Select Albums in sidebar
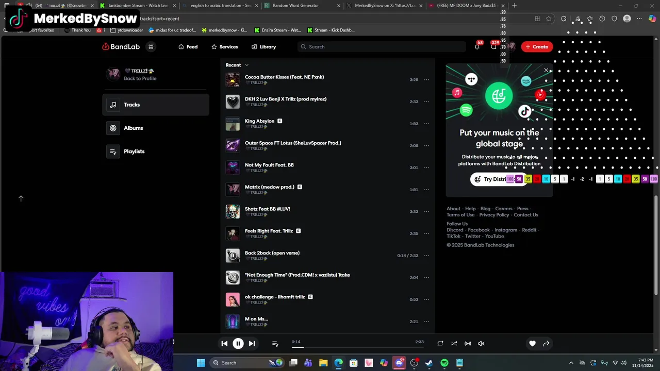 tap(156, 128)
